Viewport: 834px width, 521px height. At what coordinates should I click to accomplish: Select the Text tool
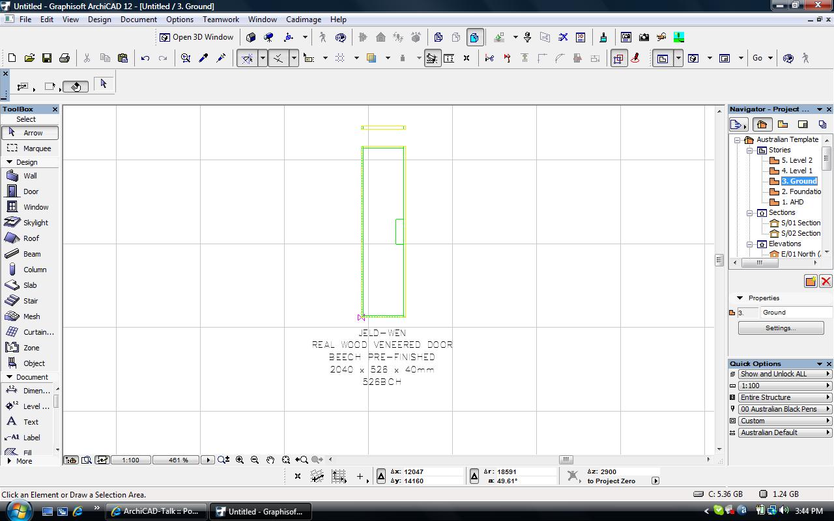(27, 422)
